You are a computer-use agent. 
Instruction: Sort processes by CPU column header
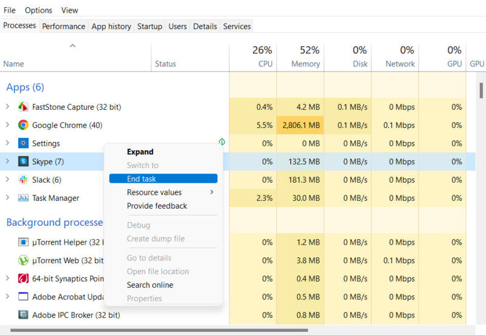tap(253, 58)
